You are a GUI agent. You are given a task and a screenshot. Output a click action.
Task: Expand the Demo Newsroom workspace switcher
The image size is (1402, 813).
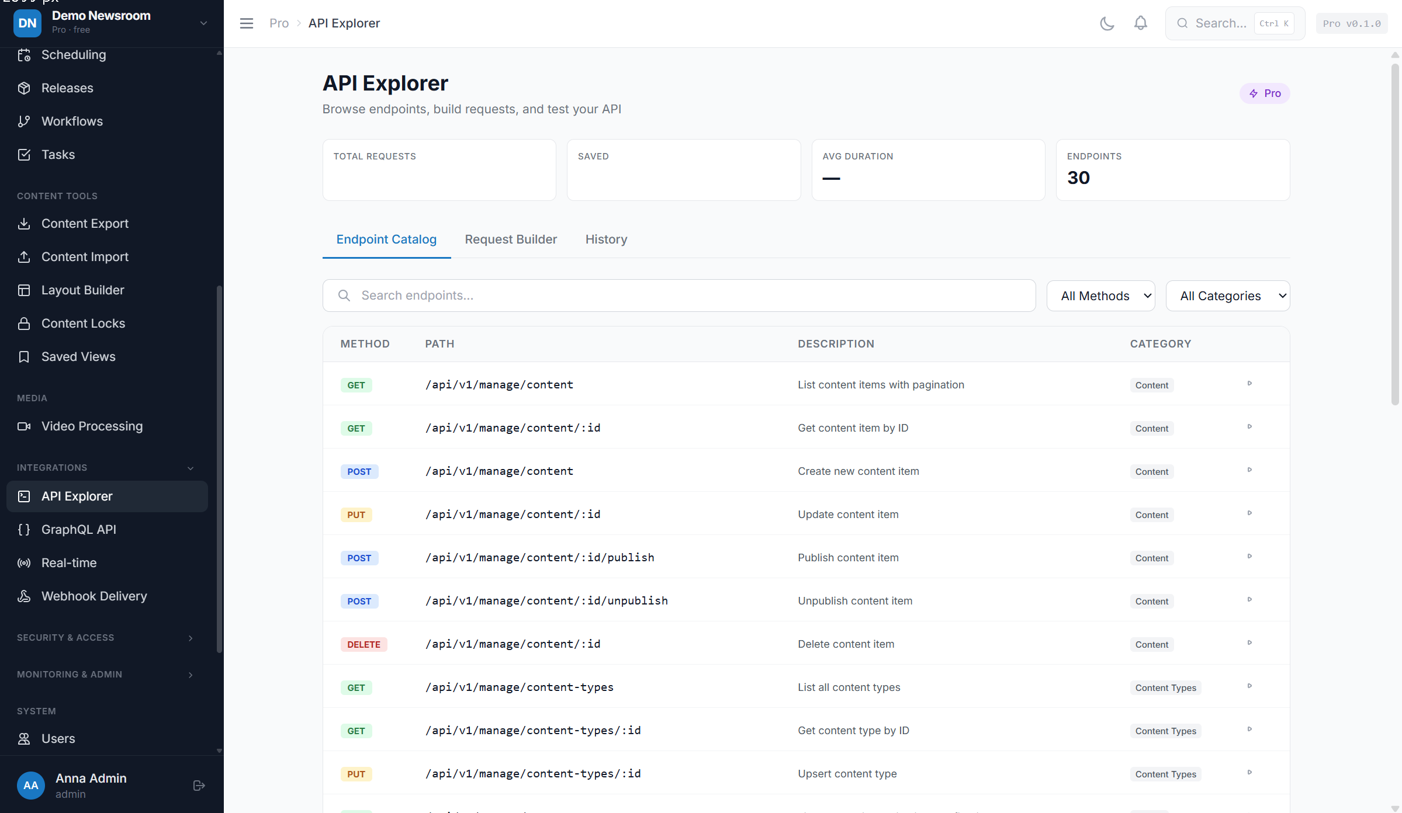click(x=203, y=23)
